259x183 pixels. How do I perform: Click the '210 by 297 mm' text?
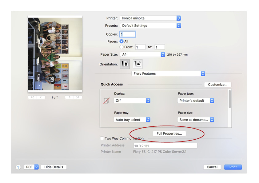[x=177, y=55]
